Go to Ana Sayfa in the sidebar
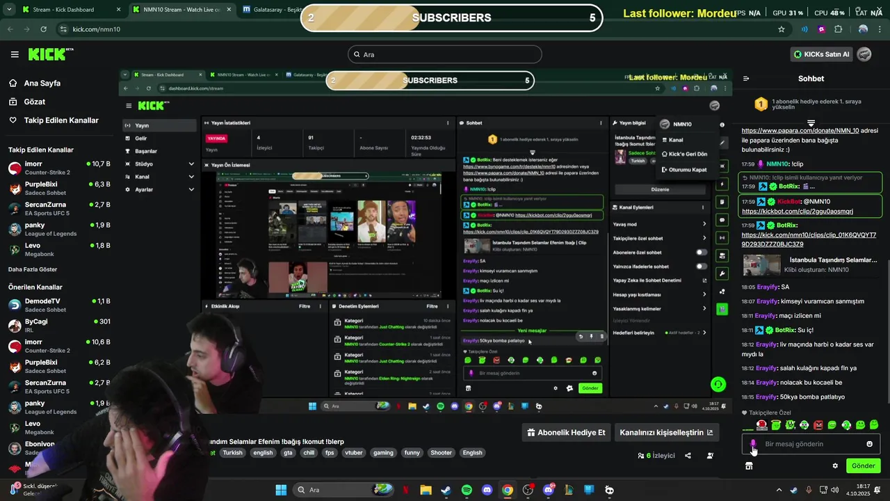890x501 pixels. pos(42,83)
